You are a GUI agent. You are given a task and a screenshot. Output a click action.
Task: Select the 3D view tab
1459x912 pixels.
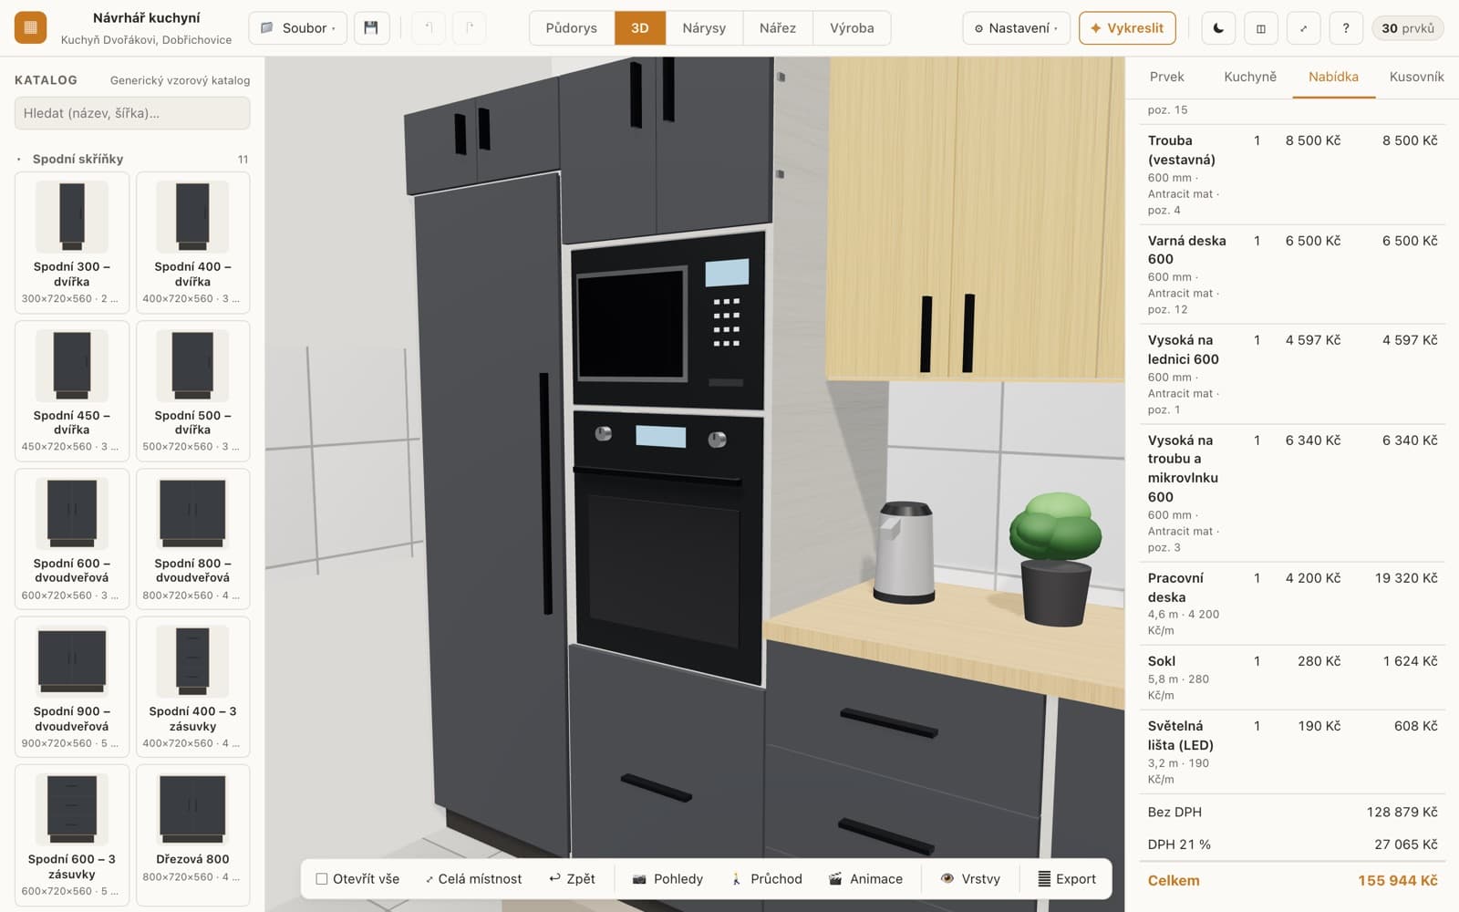click(640, 28)
